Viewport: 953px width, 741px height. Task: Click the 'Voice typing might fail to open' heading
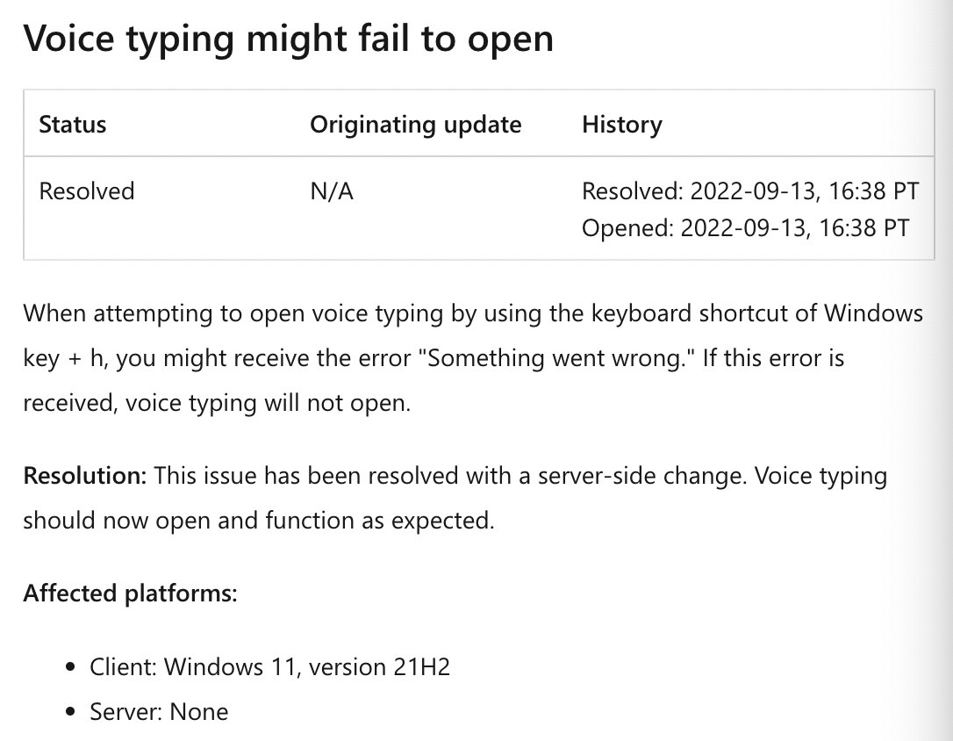coord(288,39)
